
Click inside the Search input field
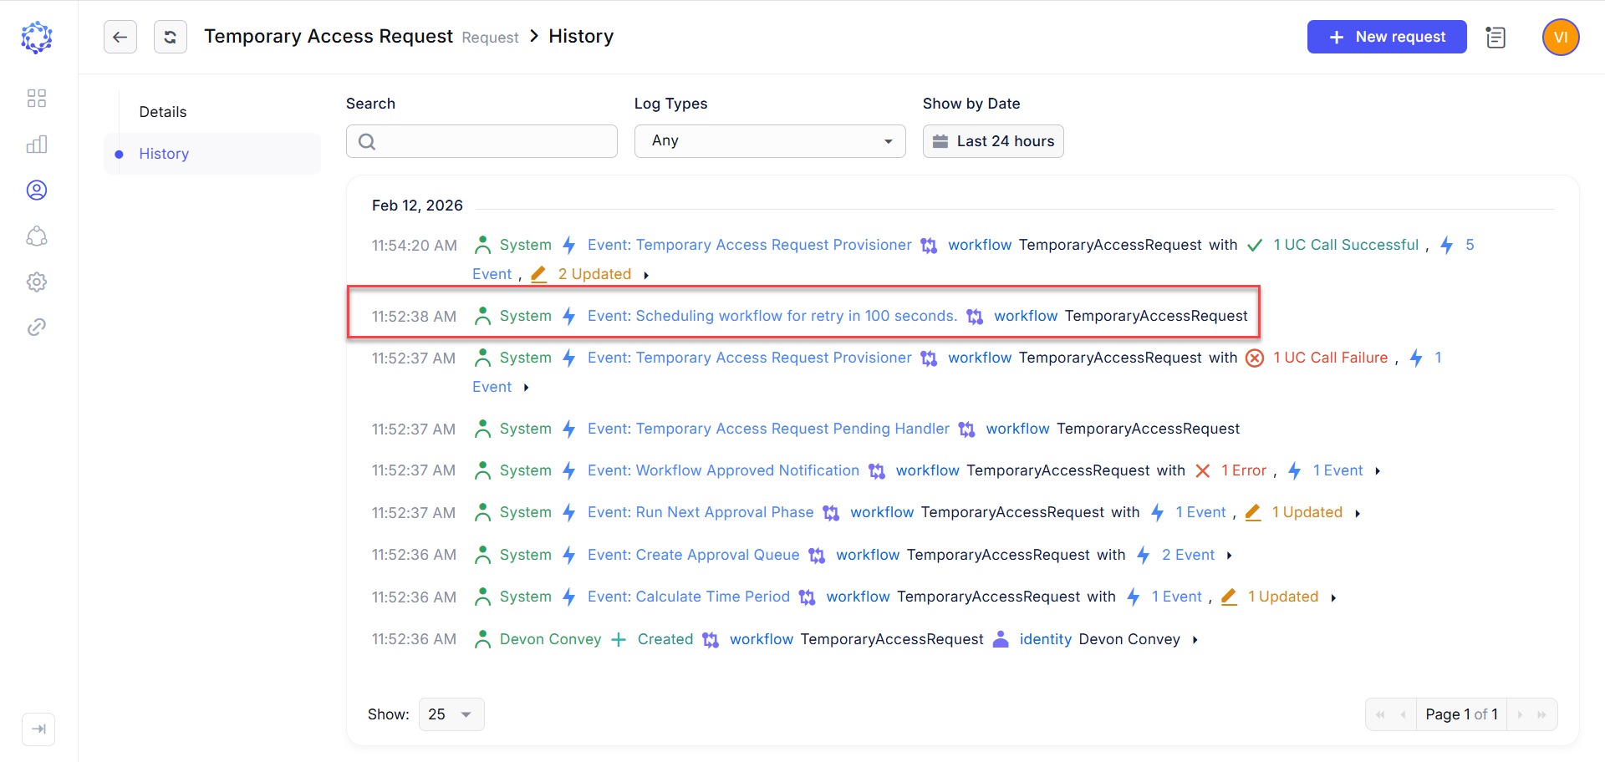click(x=481, y=140)
